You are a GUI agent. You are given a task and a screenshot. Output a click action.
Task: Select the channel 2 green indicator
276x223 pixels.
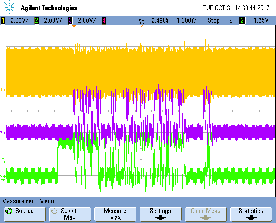point(36,20)
